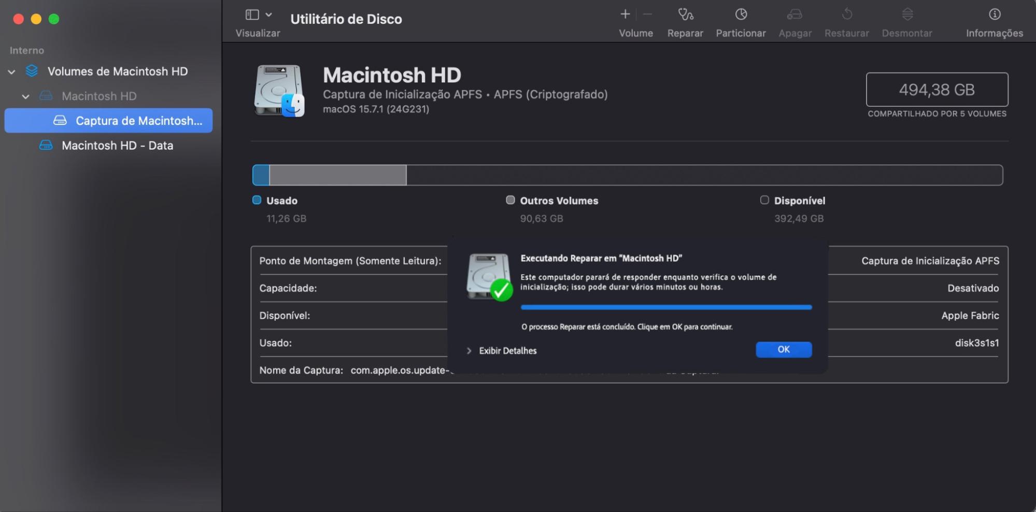Click the 494,38 GB capacity badge

tap(936, 90)
